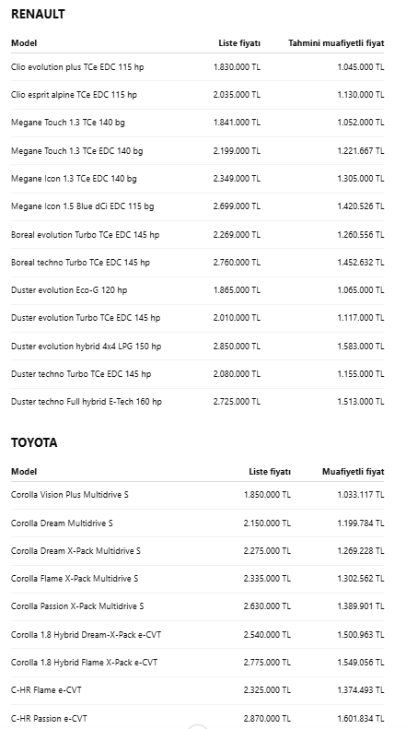This screenshot has width=406, height=729.
Task: Select Corolla Dream X-Pack Multidrive S
Action: 75,550
